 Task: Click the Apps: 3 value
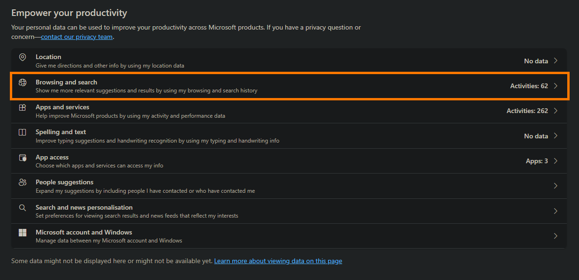click(537, 161)
